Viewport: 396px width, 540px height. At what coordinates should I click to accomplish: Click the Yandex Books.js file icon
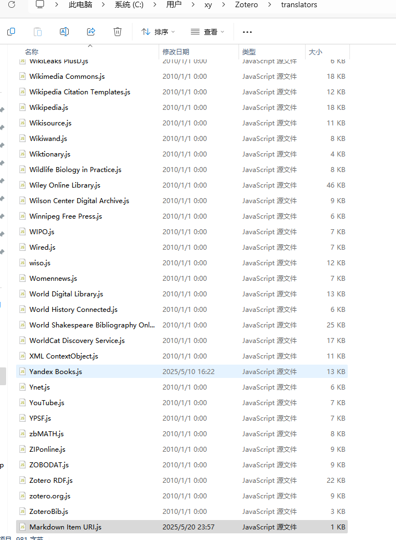22,372
